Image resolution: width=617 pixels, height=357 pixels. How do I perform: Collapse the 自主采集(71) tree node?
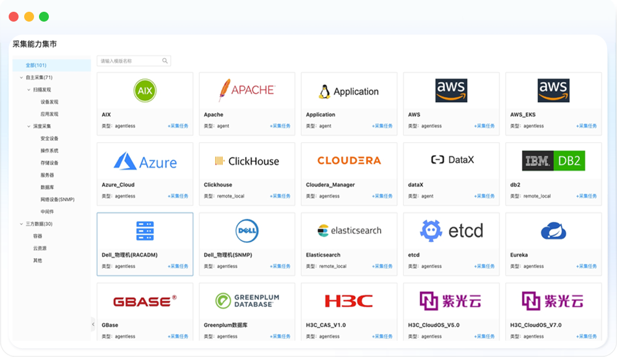pos(22,78)
